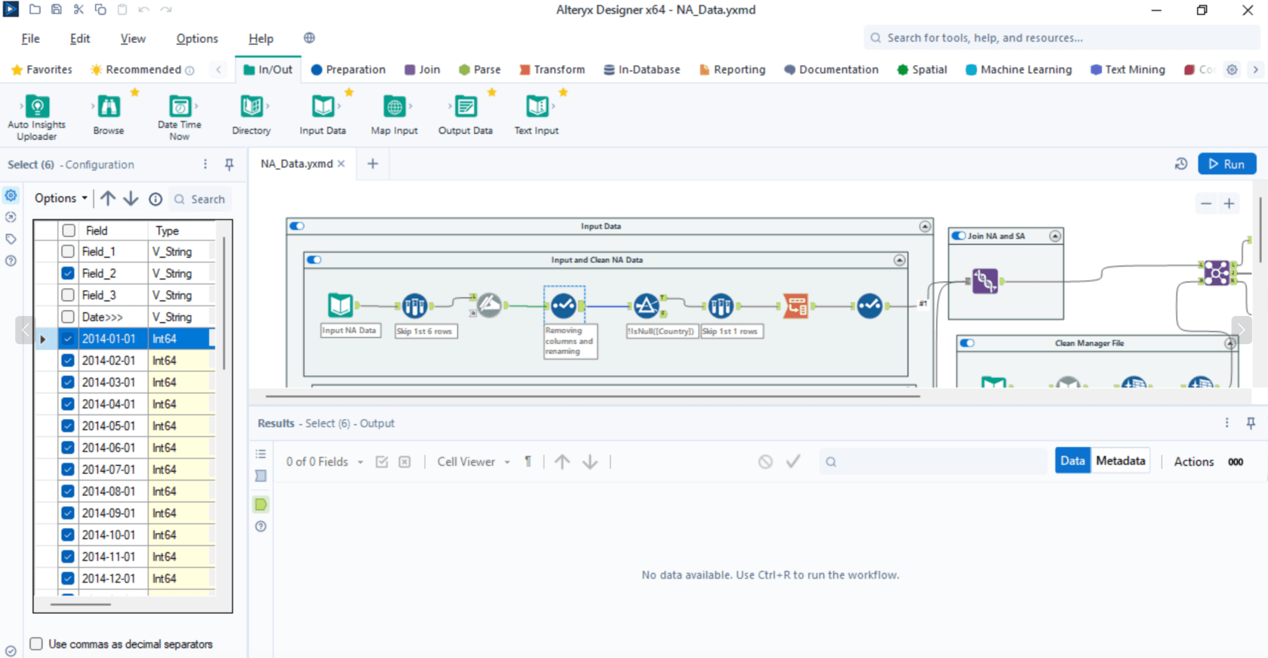Select the Directory tool icon
Viewport: 1268px width, 658px height.
[251, 107]
